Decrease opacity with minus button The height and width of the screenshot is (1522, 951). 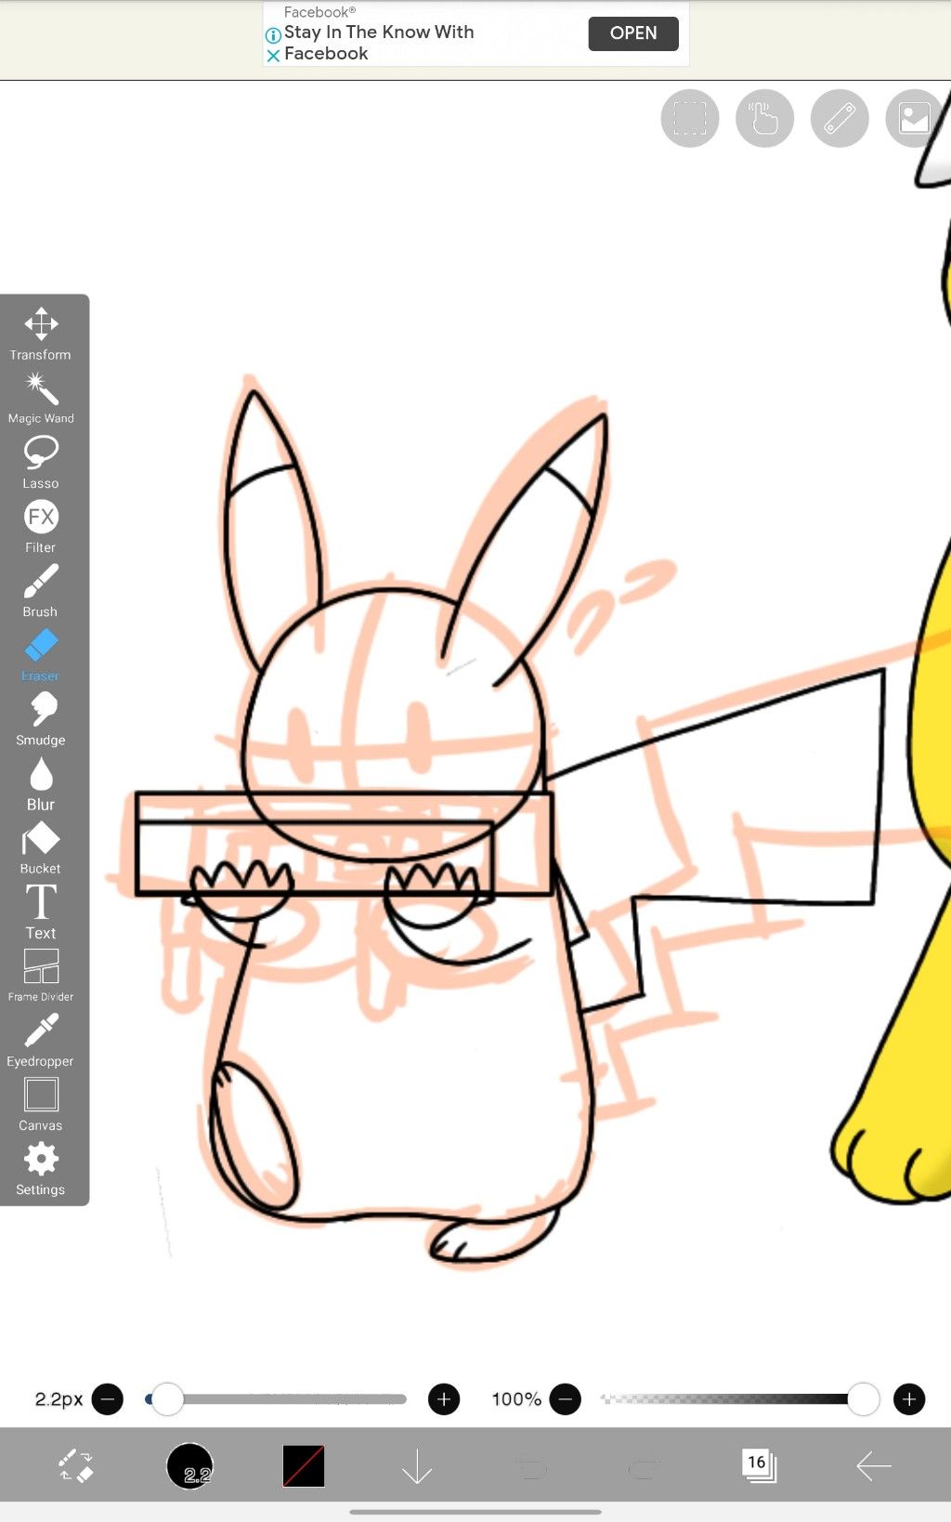click(x=565, y=1398)
